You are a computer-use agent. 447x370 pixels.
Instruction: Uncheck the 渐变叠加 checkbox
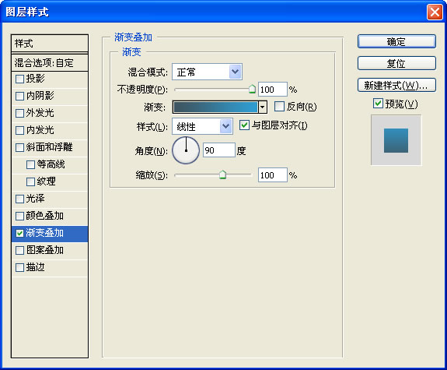19,233
